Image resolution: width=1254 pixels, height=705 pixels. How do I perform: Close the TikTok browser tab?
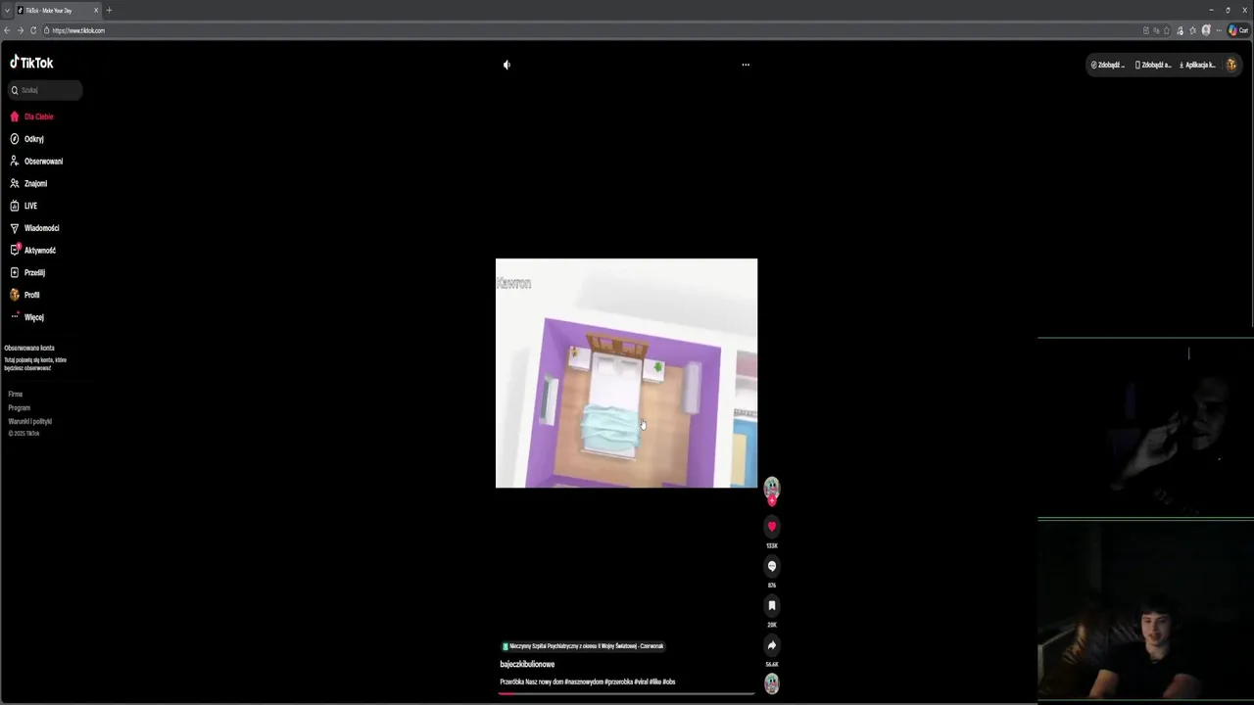click(x=96, y=10)
